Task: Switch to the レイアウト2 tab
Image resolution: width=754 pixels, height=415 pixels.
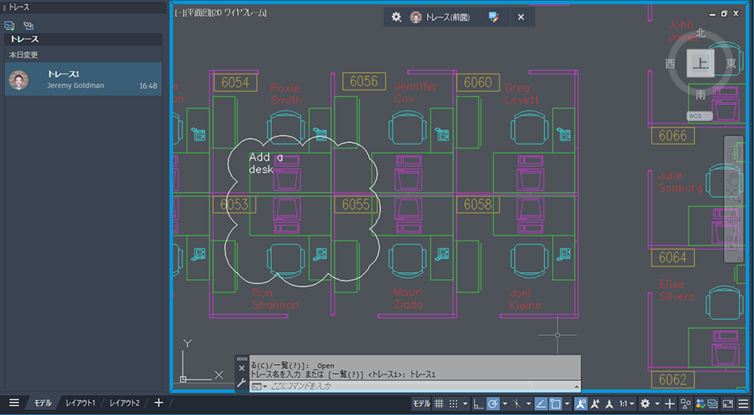Action: click(124, 403)
